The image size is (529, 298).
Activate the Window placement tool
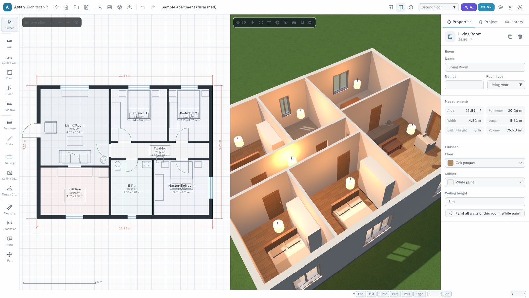tap(10, 106)
